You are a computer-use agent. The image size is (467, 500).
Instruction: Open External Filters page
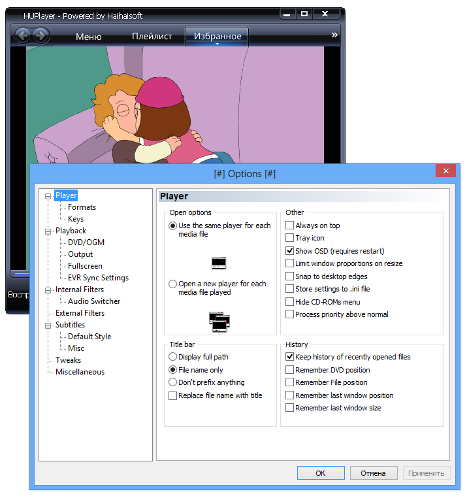click(x=80, y=313)
